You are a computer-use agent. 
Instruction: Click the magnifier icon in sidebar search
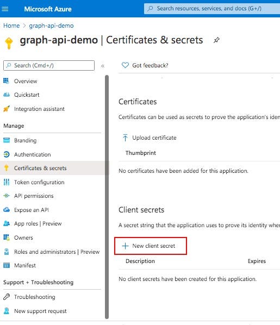tap(9, 66)
